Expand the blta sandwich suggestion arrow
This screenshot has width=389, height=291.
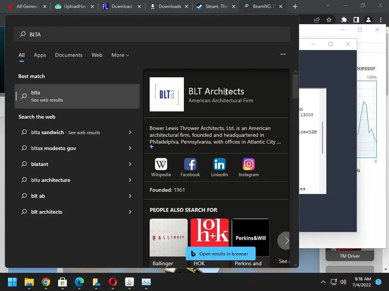coord(130,132)
